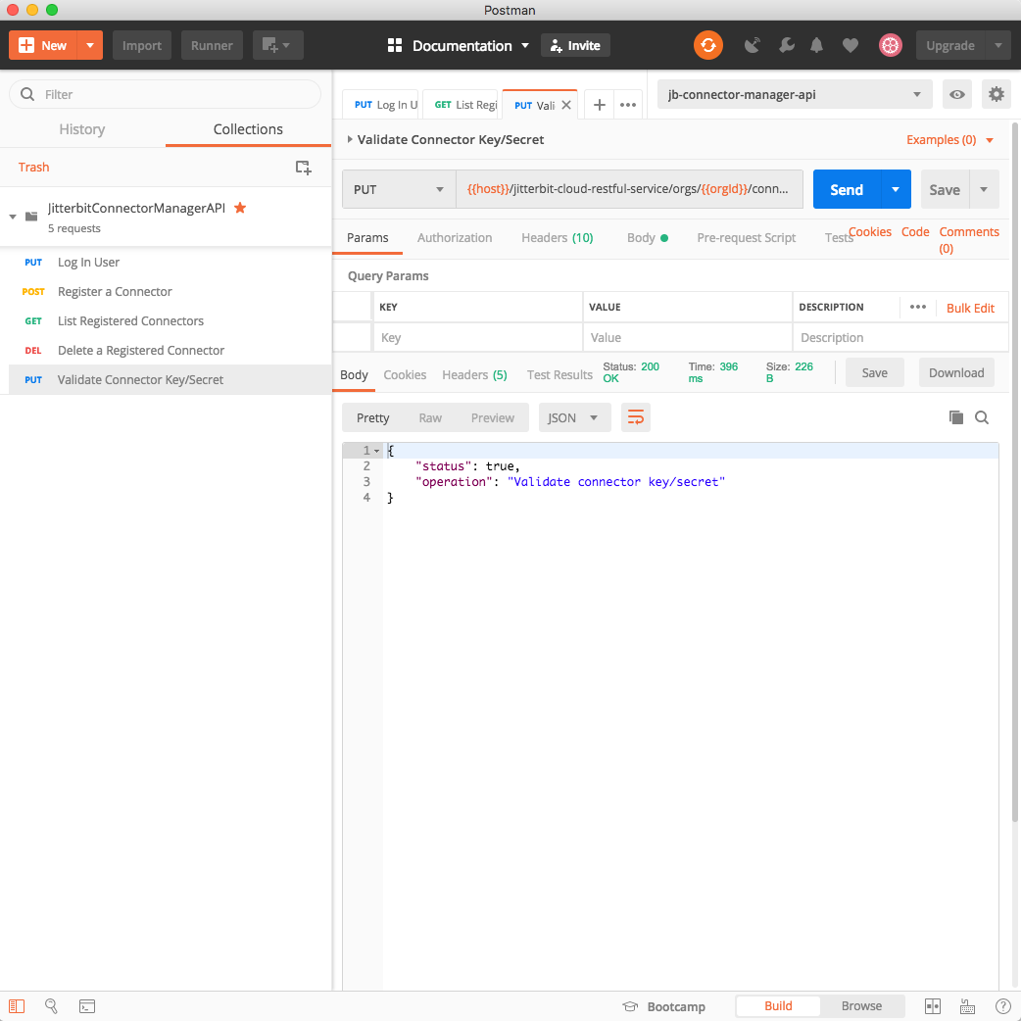
Task: Copy response with the copy icon
Action: coord(956,417)
